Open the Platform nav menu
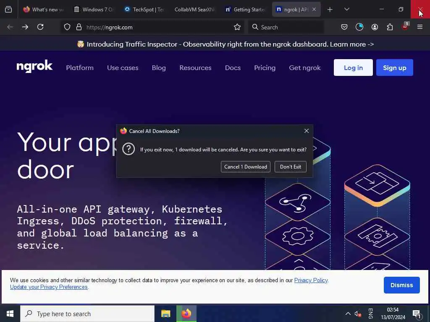The height and width of the screenshot is (322, 430). click(80, 68)
